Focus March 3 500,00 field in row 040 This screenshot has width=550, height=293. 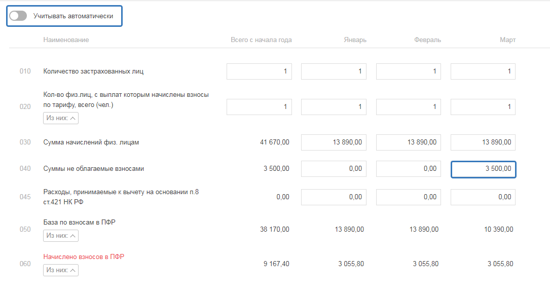[483, 169]
